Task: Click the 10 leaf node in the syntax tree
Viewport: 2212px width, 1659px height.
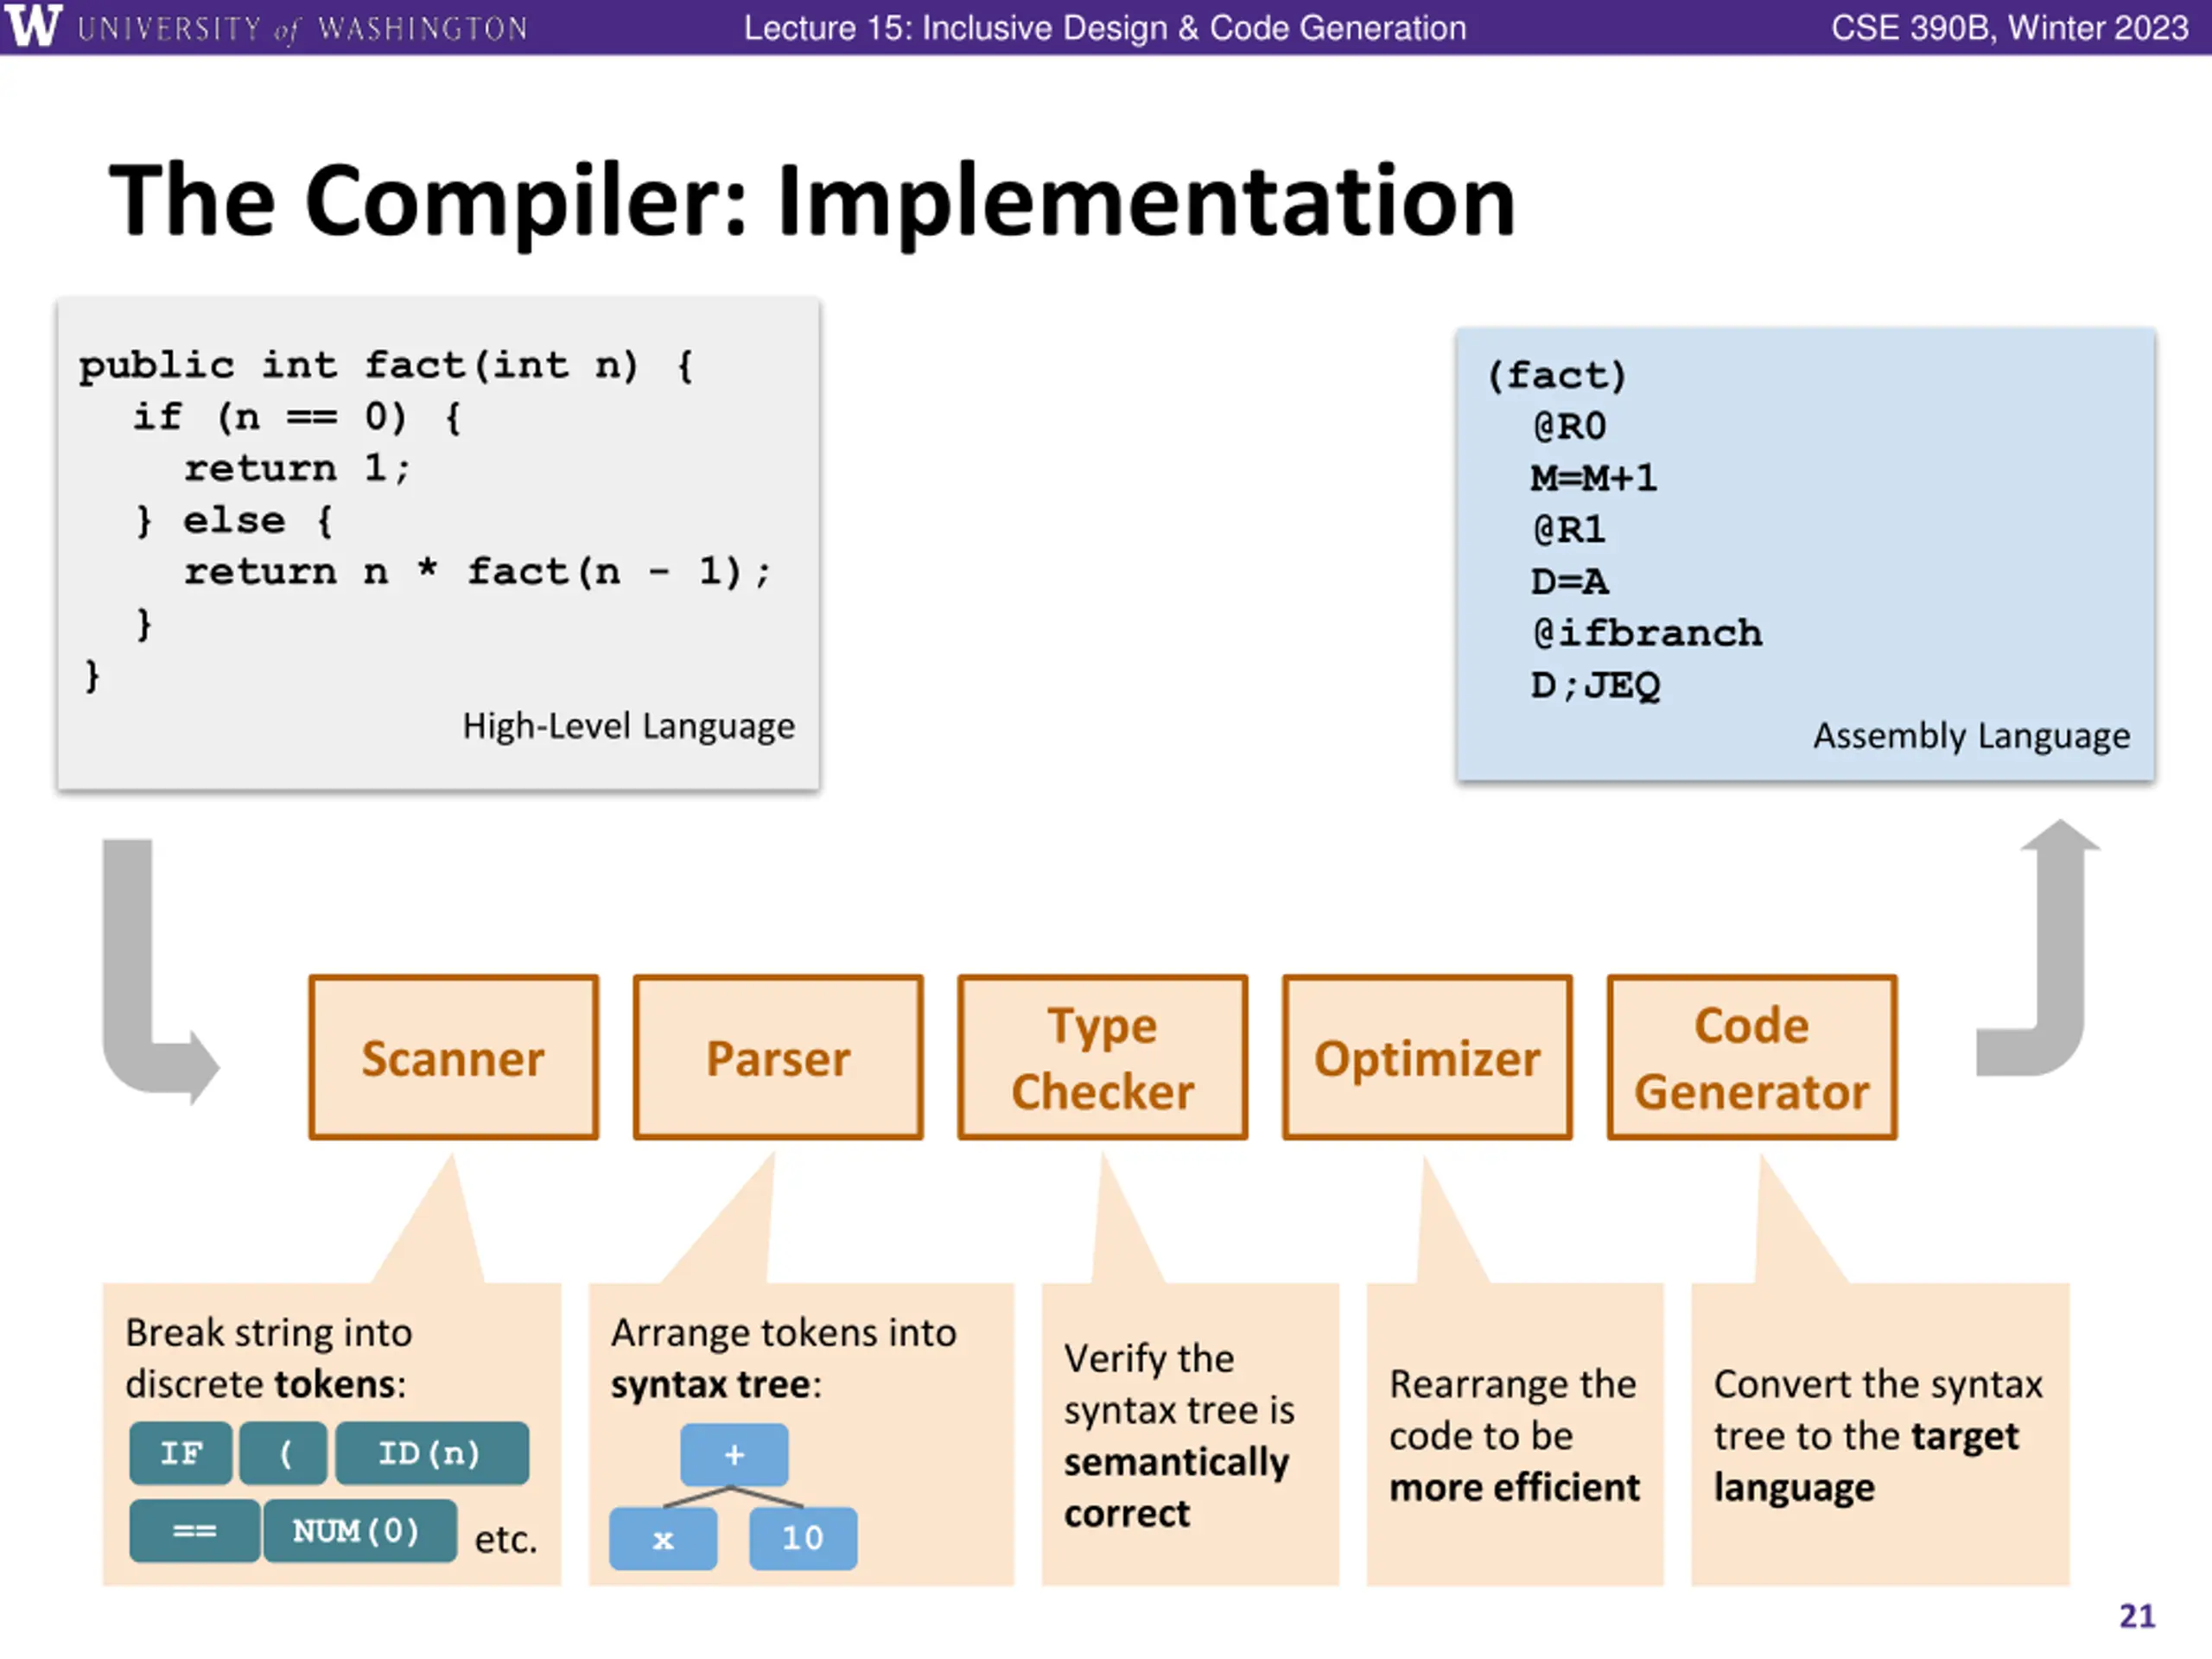Action: click(x=803, y=1538)
